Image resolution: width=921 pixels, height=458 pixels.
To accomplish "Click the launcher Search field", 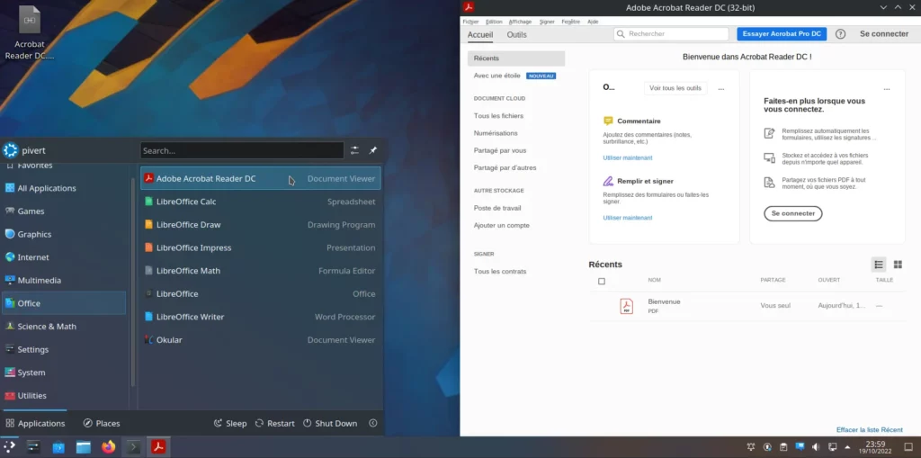I will 242,150.
